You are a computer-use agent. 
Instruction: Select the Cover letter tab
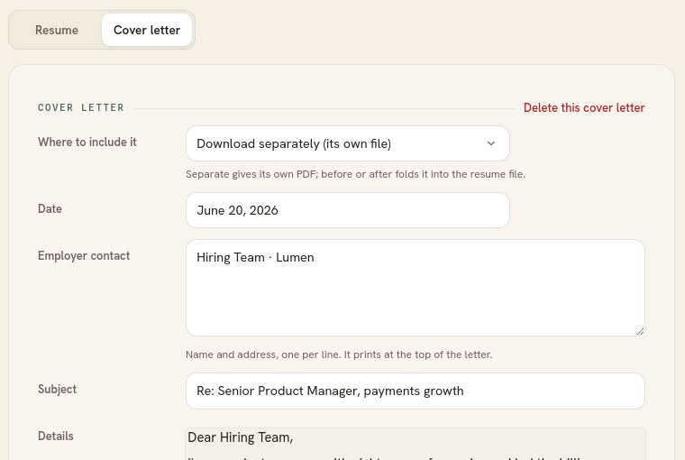(x=147, y=30)
